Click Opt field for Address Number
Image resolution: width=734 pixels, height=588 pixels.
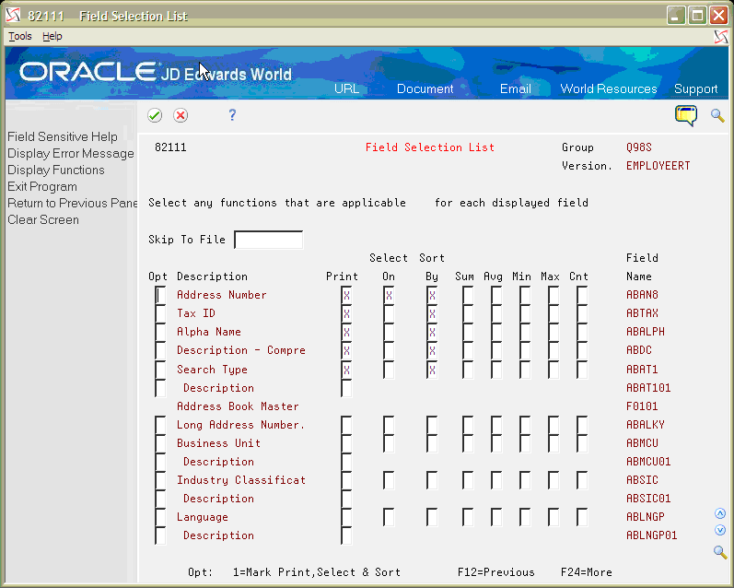160,295
